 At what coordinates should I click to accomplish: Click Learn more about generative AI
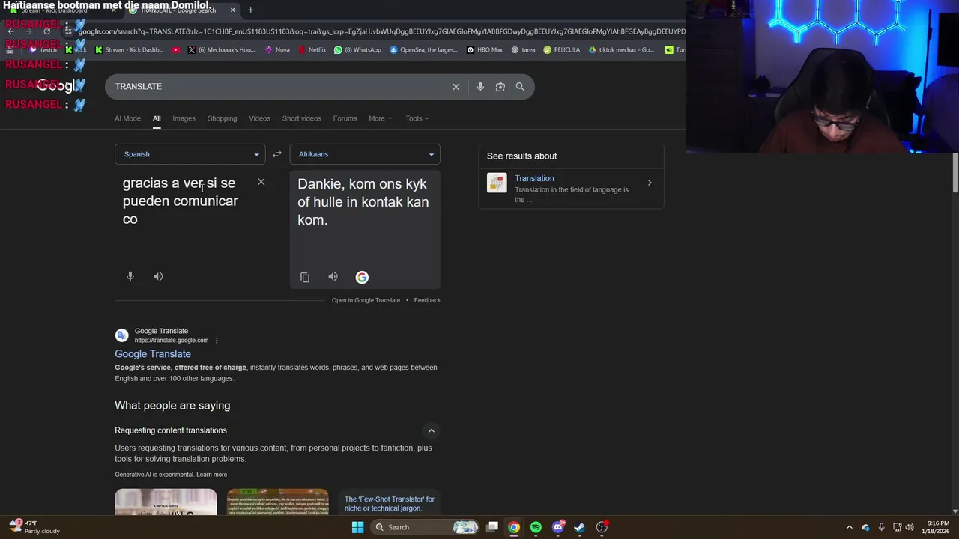(211, 475)
